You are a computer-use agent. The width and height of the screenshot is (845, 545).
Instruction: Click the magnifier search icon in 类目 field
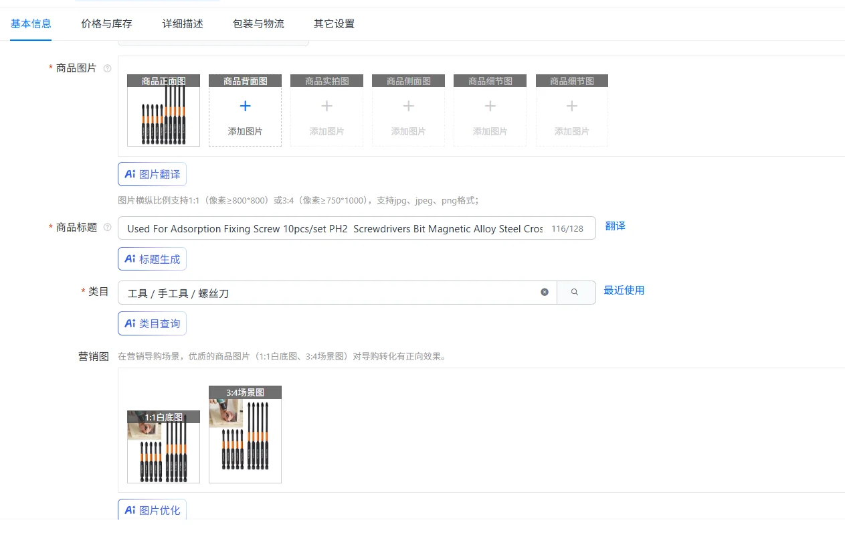tap(575, 292)
